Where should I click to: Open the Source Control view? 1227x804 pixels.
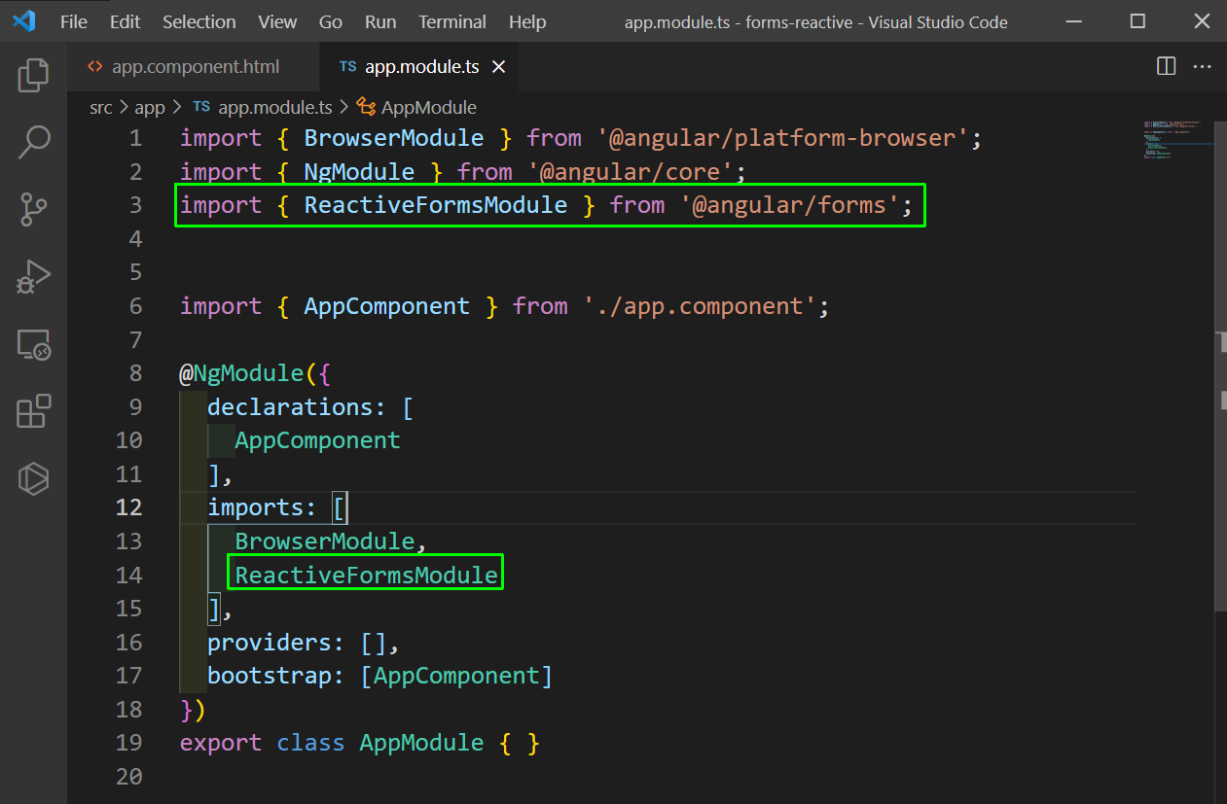tap(34, 209)
